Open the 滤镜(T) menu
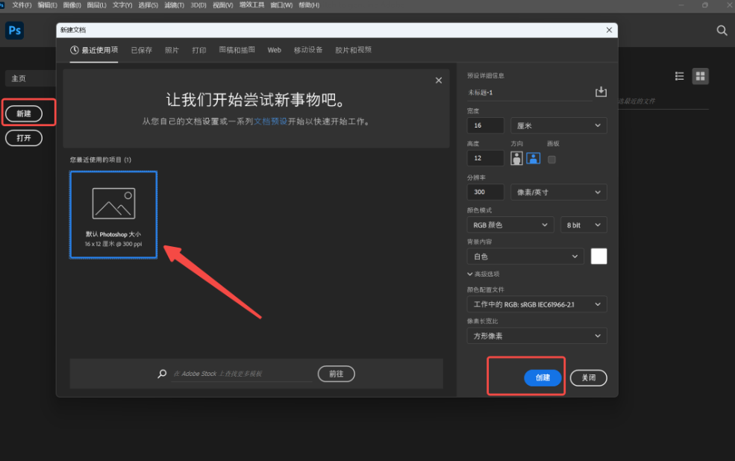Image resolution: width=735 pixels, height=461 pixels. pos(175,5)
